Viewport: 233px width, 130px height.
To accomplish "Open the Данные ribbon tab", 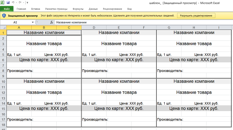I will [93, 9].
